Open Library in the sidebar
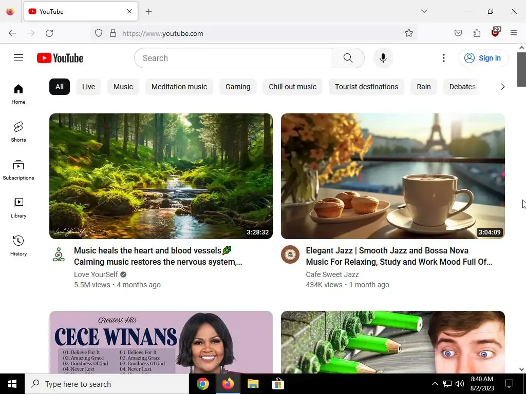The height and width of the screenshot is (394, 526). point(18,208)
